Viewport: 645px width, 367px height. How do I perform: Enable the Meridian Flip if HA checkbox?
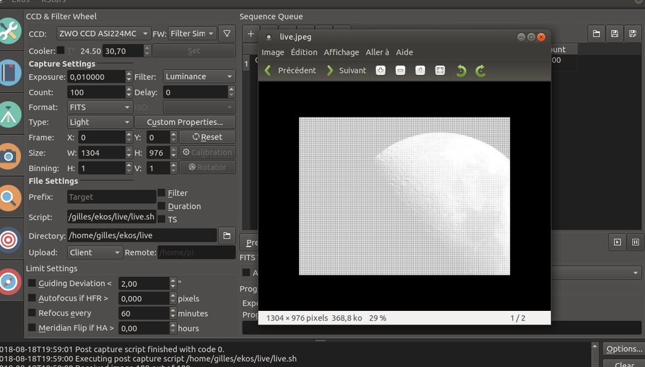(x=32, y=328)
